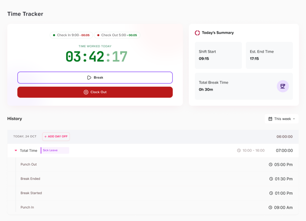The height and width of the screenshot is (221, 306).
Task: Open the This week dropdown
Action: click(281, 119)
